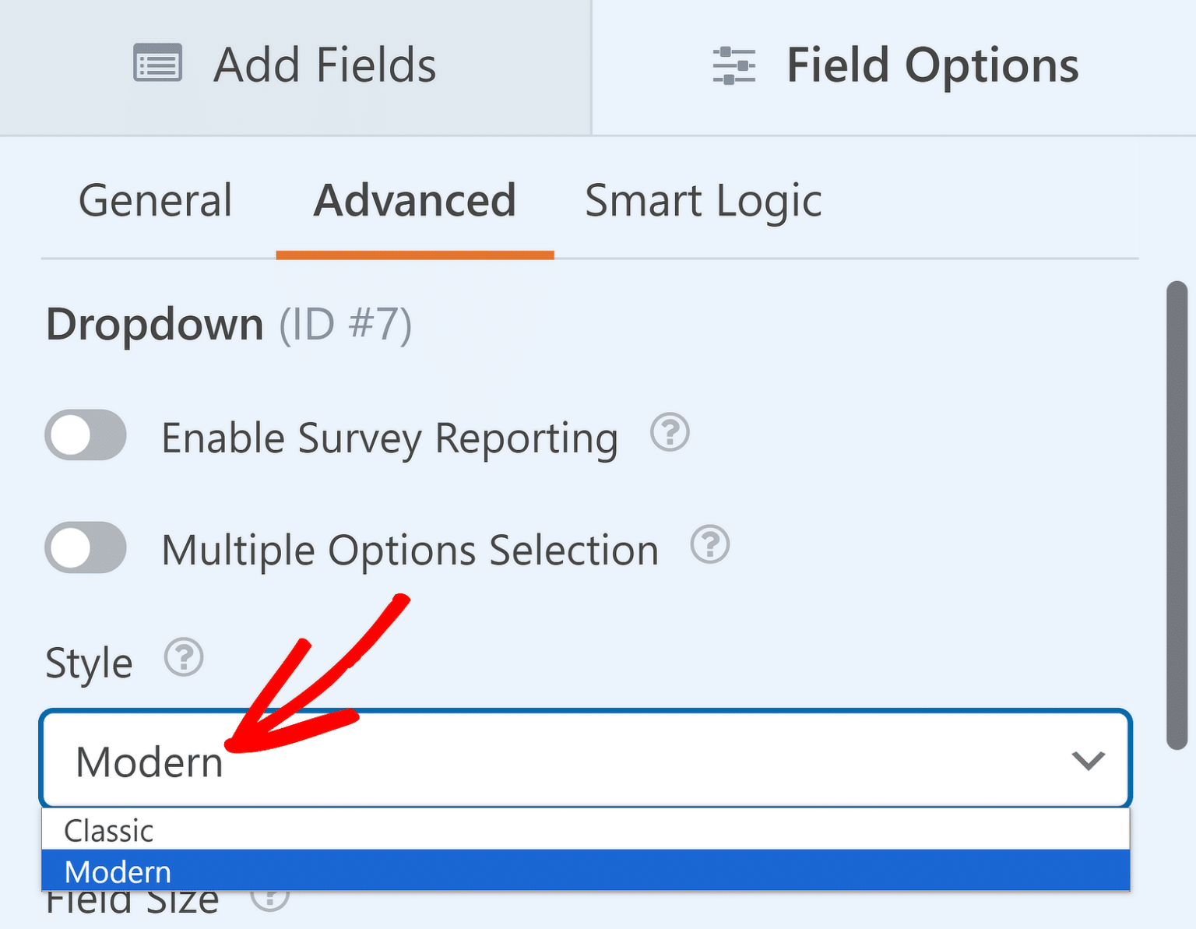Select the Advanced tab

pos(414,201)
